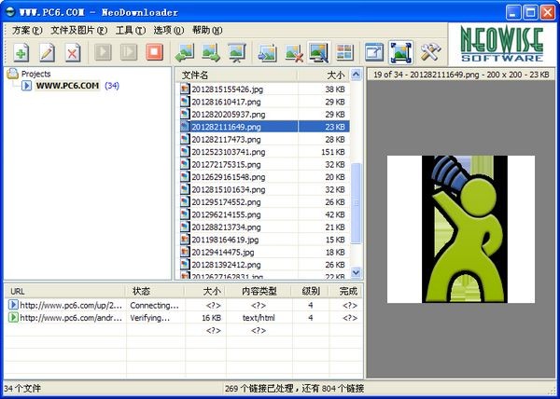Click the URL column header in downloads list
The height and width of the screenshot is (399, 560).
pos(64,291)
